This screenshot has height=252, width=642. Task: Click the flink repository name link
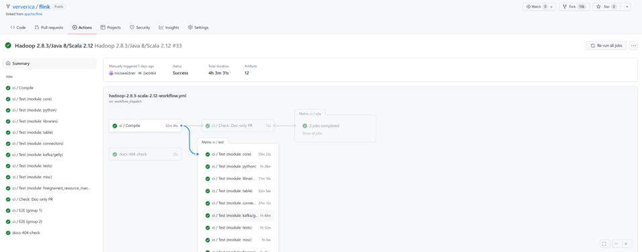tap(44, 7)
